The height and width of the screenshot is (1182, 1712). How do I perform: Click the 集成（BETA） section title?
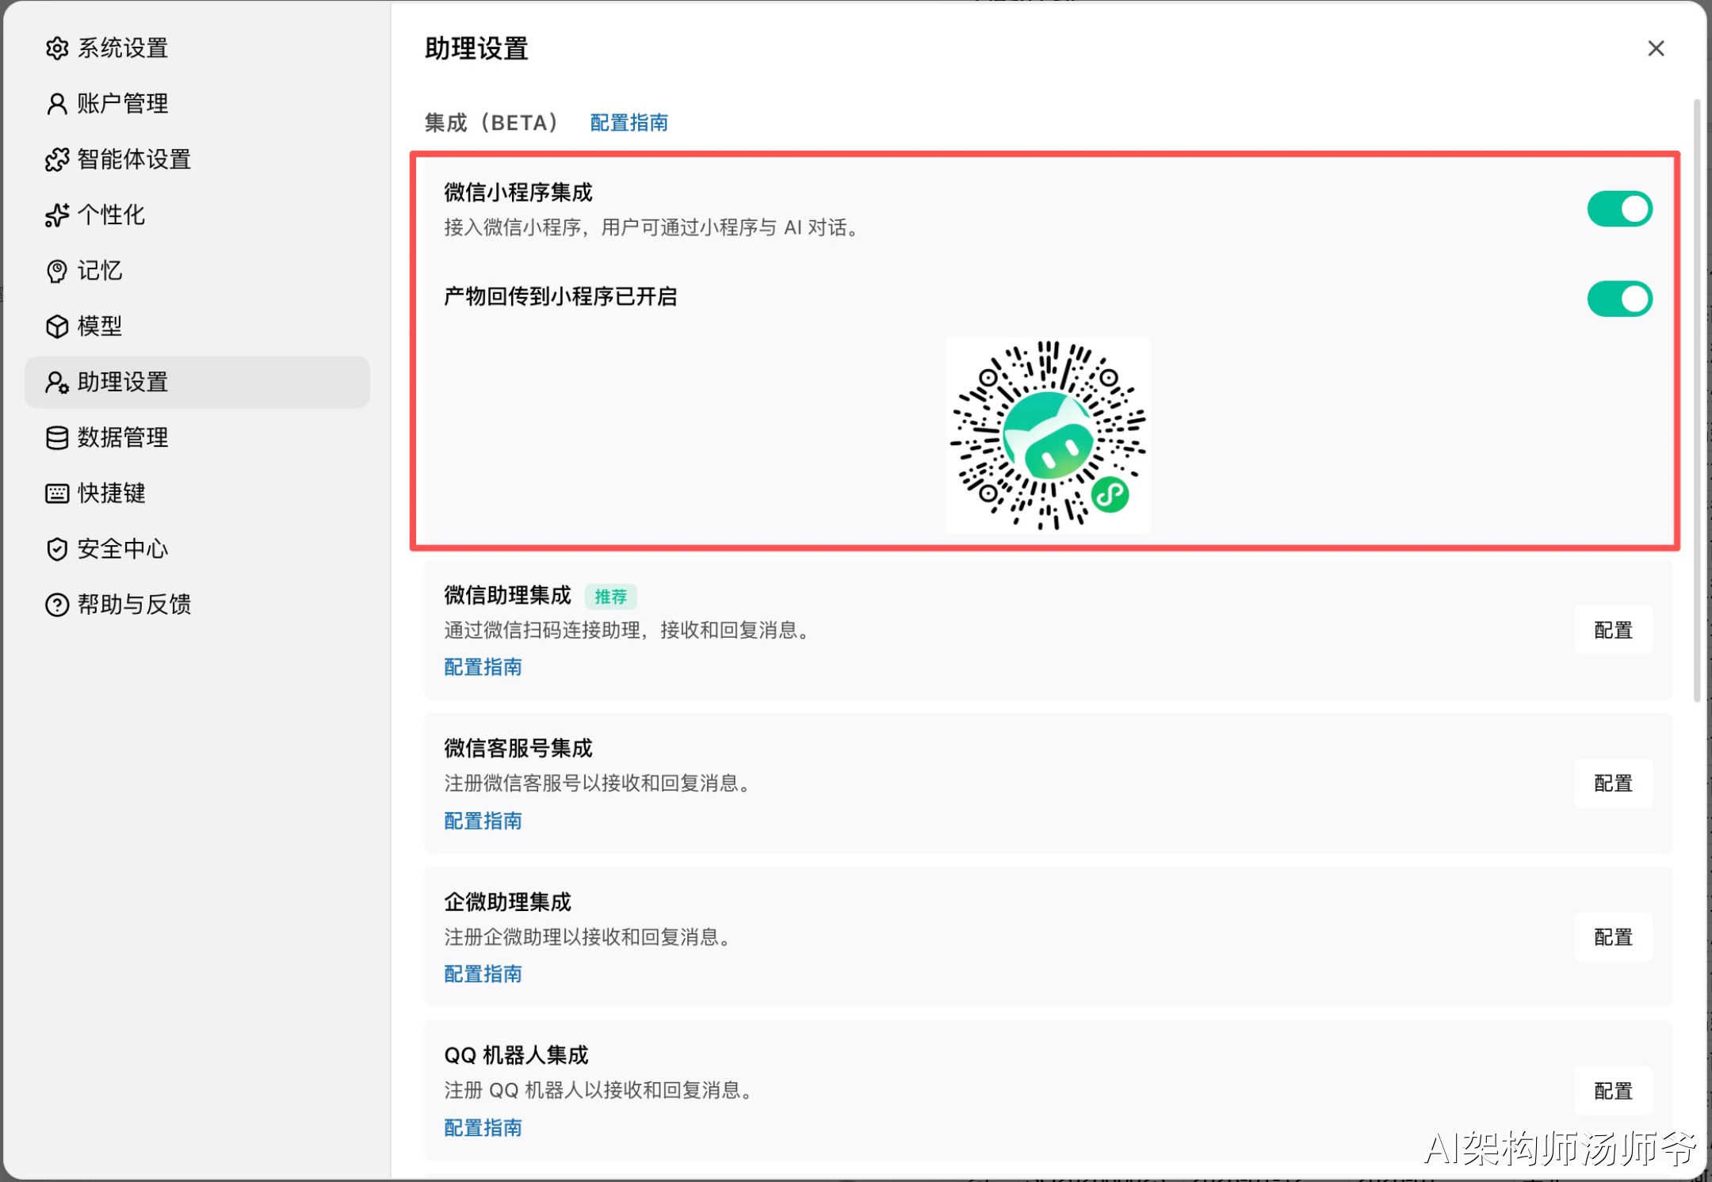coord(491,123)
